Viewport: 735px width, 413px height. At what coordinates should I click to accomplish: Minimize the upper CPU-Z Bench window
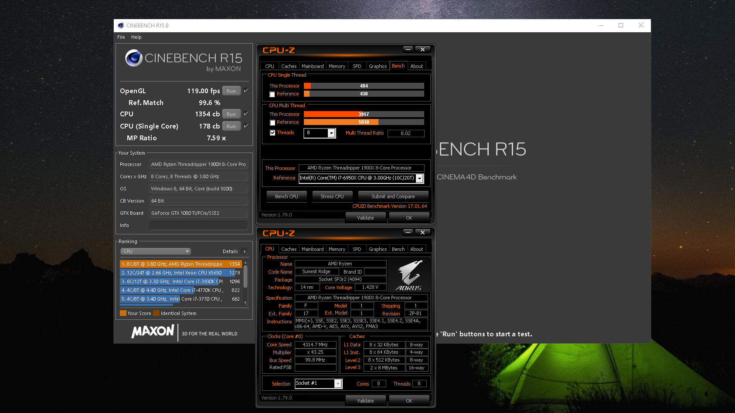point(408,49)
